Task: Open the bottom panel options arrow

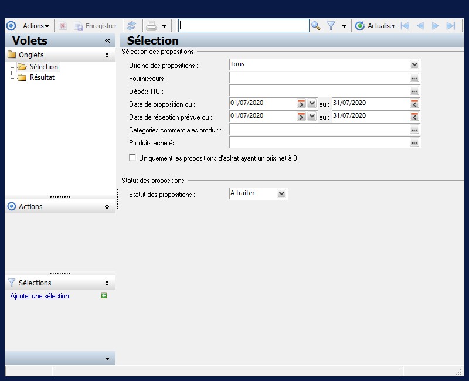Action: [107, 359]
